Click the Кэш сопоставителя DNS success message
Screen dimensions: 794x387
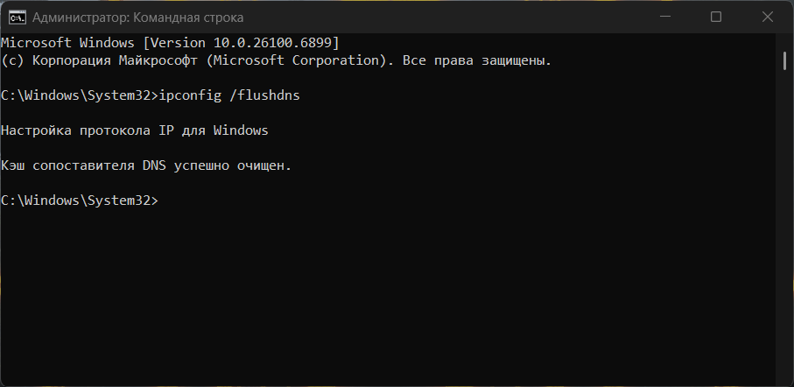145,165
